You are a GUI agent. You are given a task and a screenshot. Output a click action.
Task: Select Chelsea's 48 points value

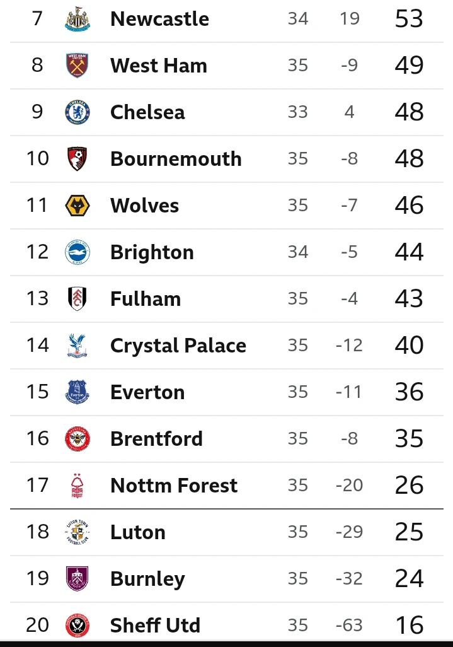tap(409, 112)
